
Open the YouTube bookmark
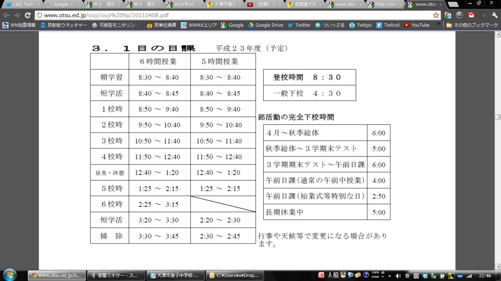click(x=417, y=25)
